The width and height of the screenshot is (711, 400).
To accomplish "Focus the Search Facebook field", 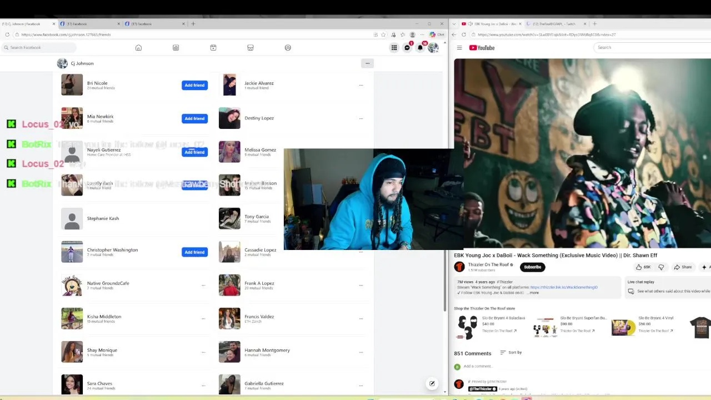I will (39, 48).
